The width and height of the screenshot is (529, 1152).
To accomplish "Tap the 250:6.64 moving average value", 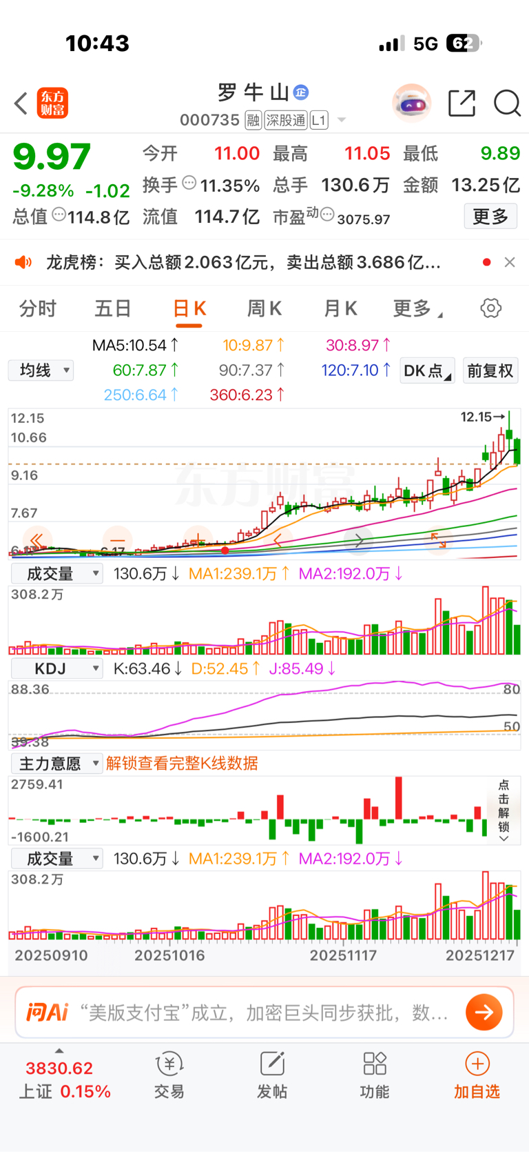I will (141, 395).
